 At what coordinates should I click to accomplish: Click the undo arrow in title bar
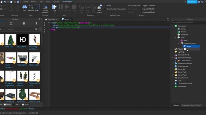coord(5,2)
